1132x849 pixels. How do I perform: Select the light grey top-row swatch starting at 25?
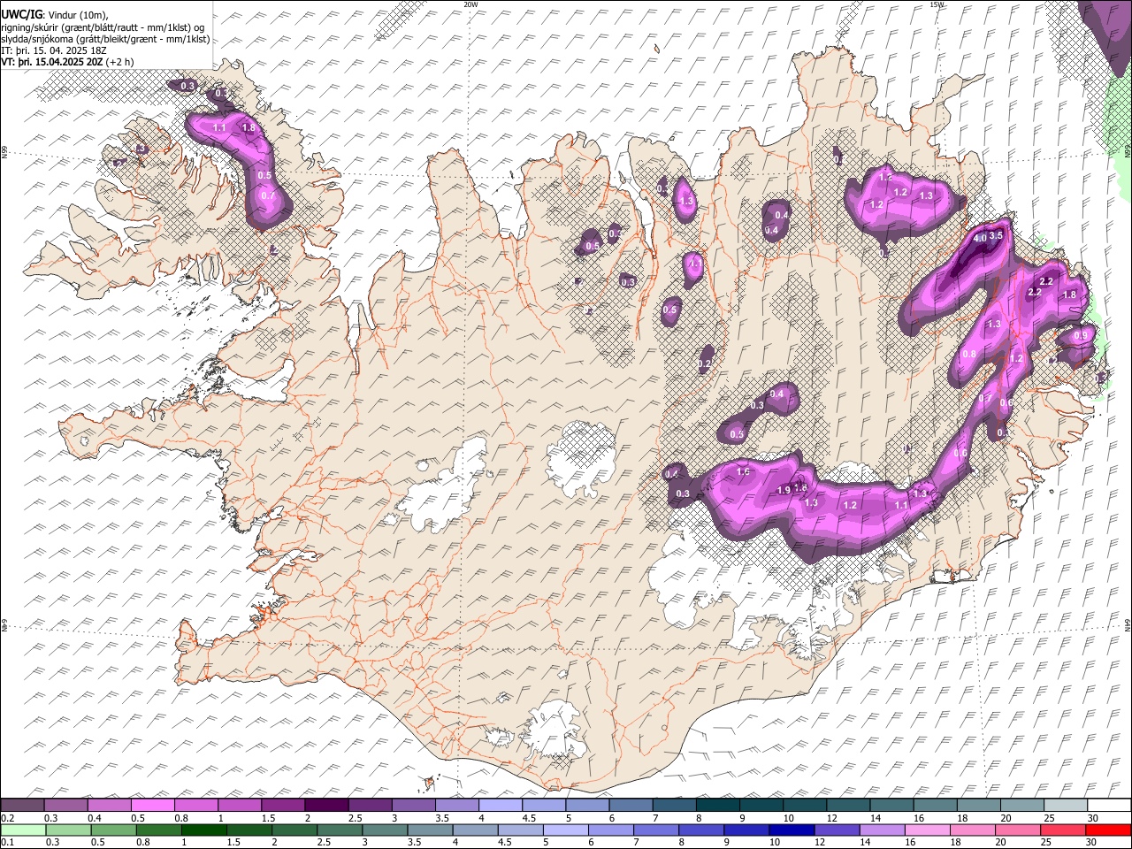(1066, 805)
